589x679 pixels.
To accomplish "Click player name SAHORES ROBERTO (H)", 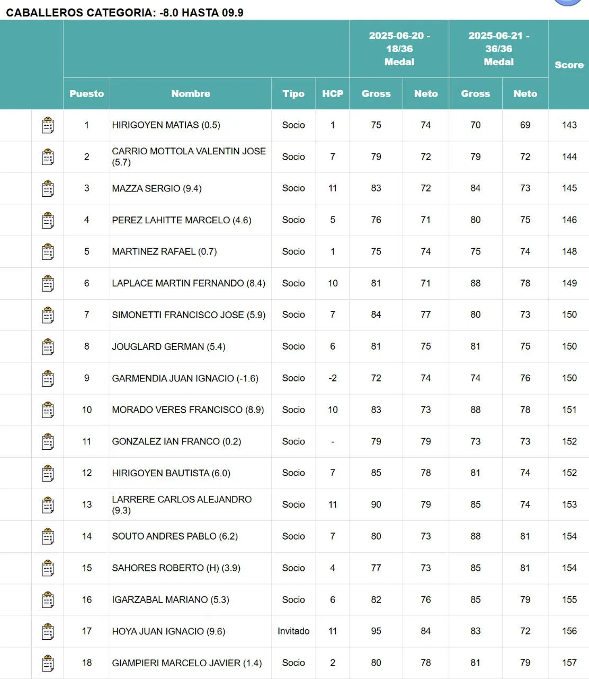I will tap(176, 568).
